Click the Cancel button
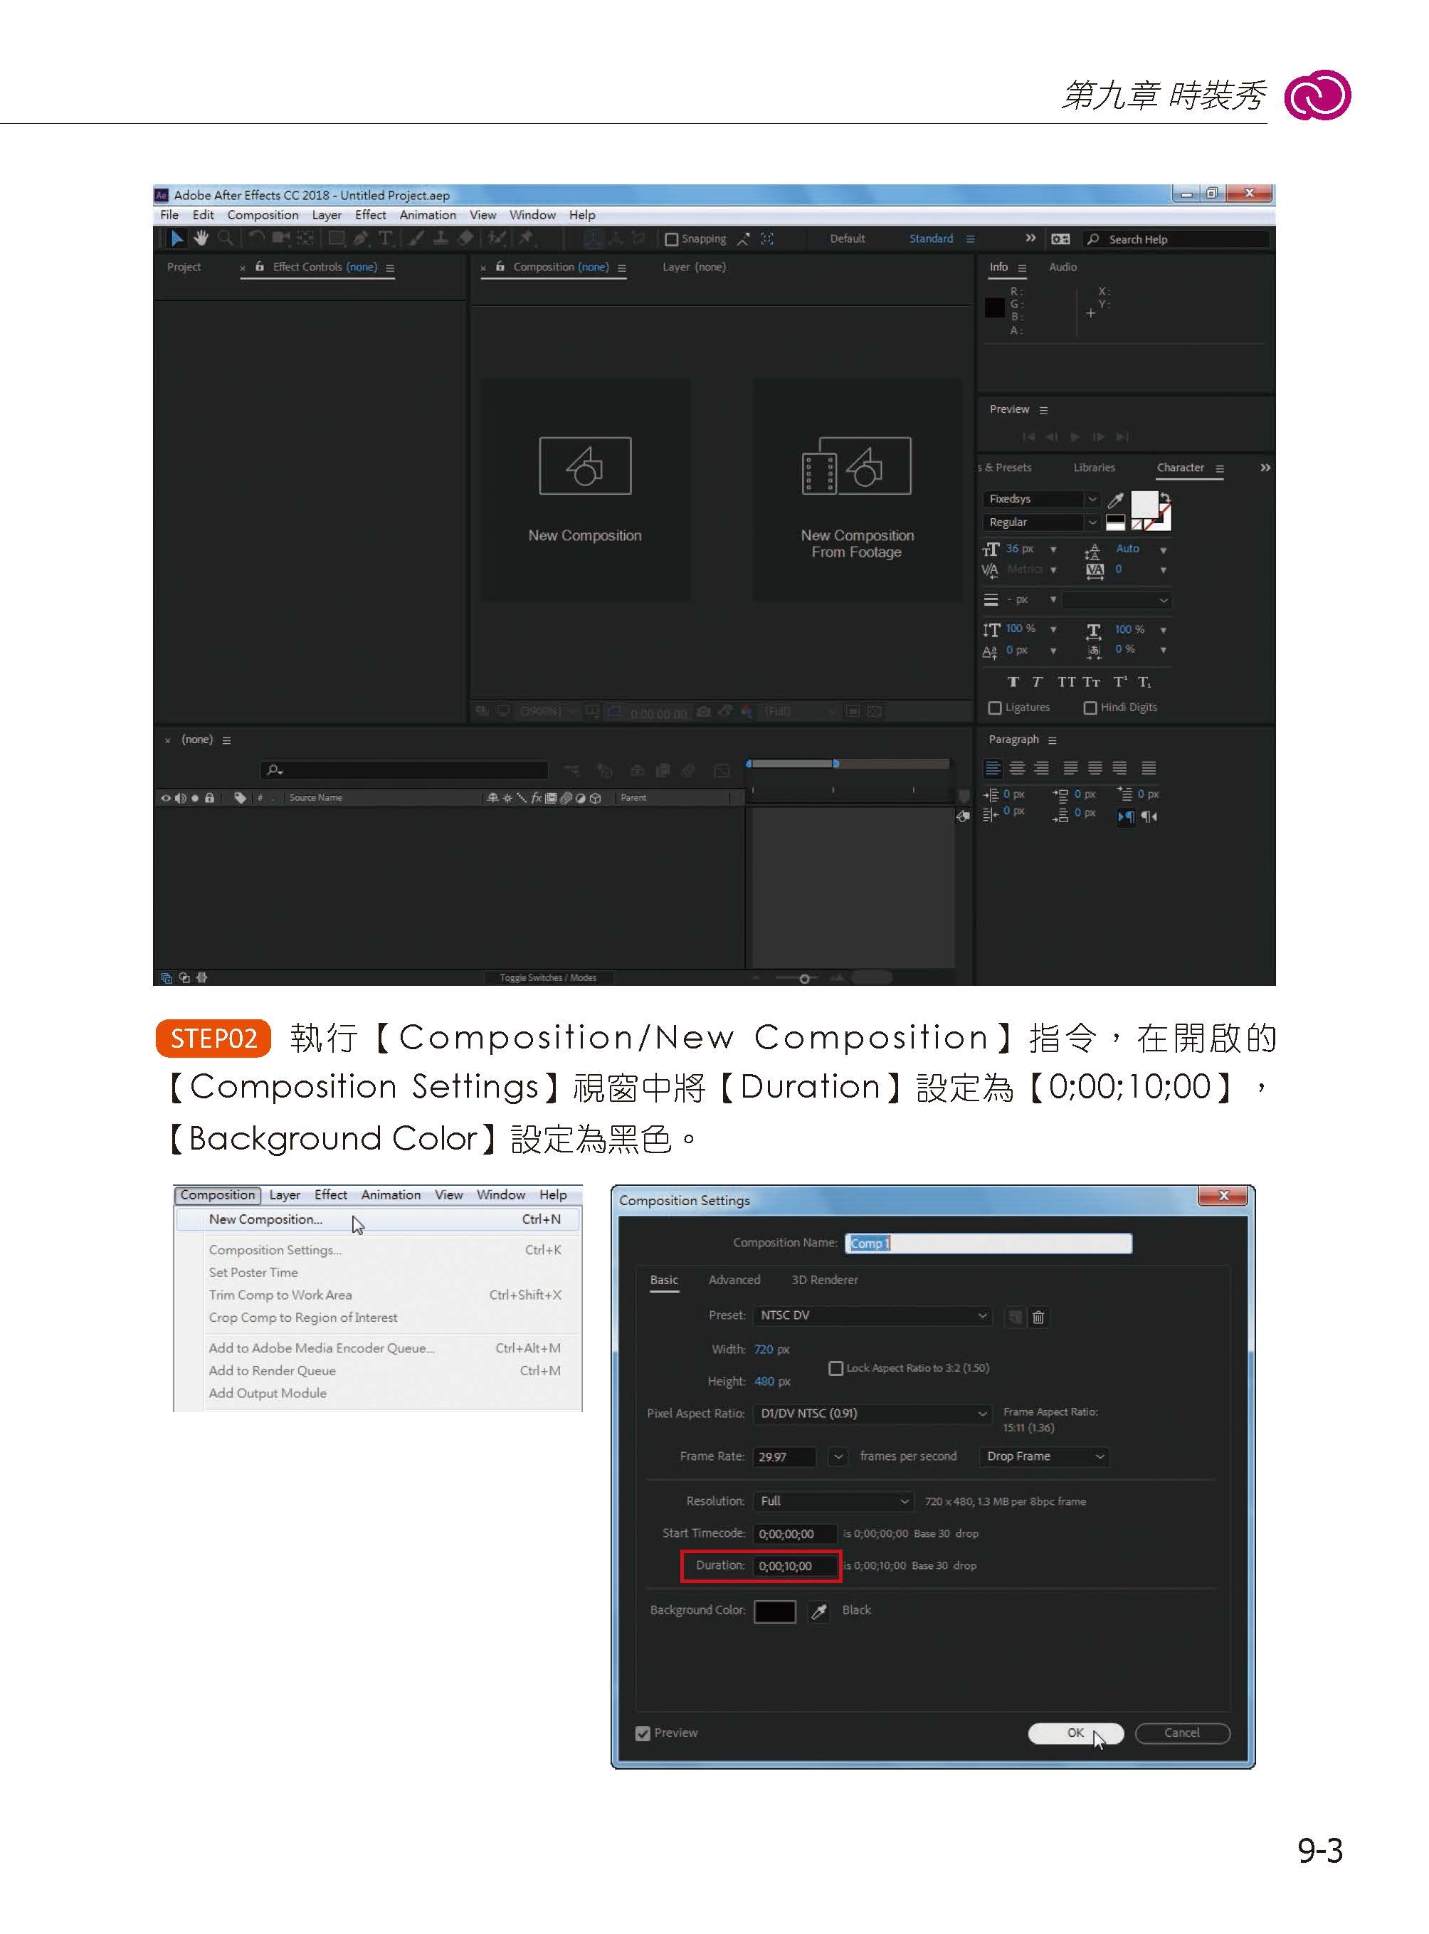Screen dimensions: 1429x1934 point(1181,1733)
